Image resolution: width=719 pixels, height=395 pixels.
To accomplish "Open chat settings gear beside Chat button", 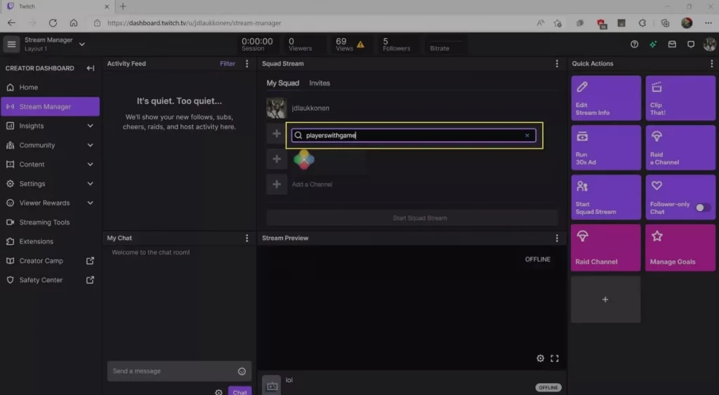I will 219,392.
